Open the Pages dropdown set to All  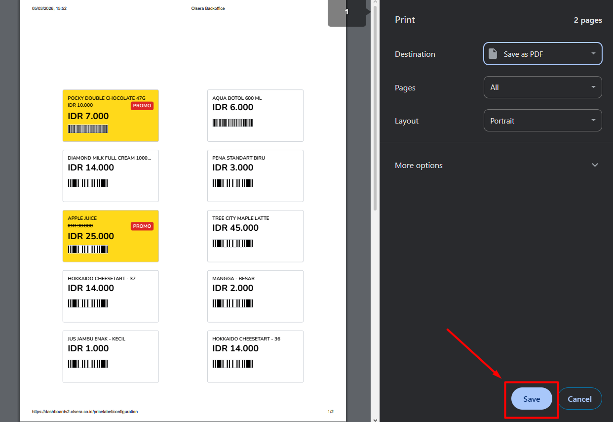pyautogui.click(x=543, y=87)
